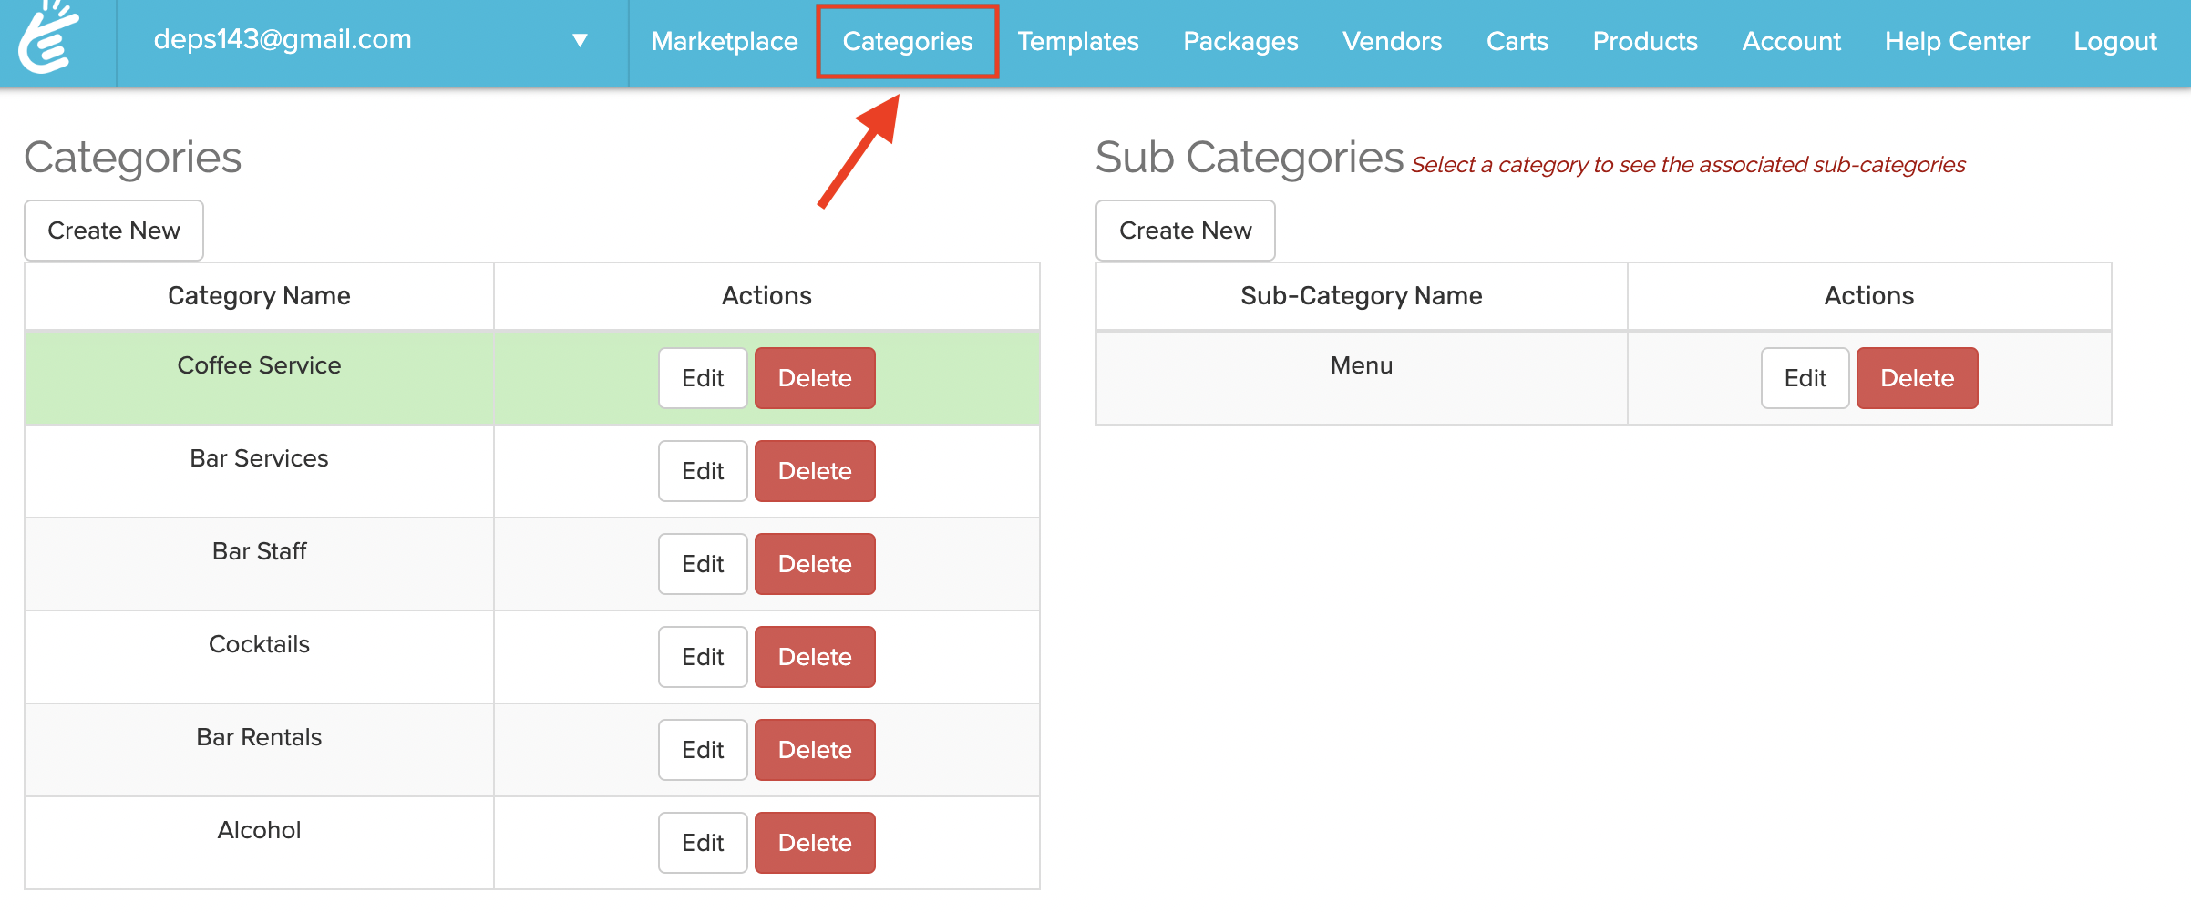Viewport: 2191px width, 913px height.
Task: Select the Alcohol category name
Action: pyautogui.click(x=259, y=830)
